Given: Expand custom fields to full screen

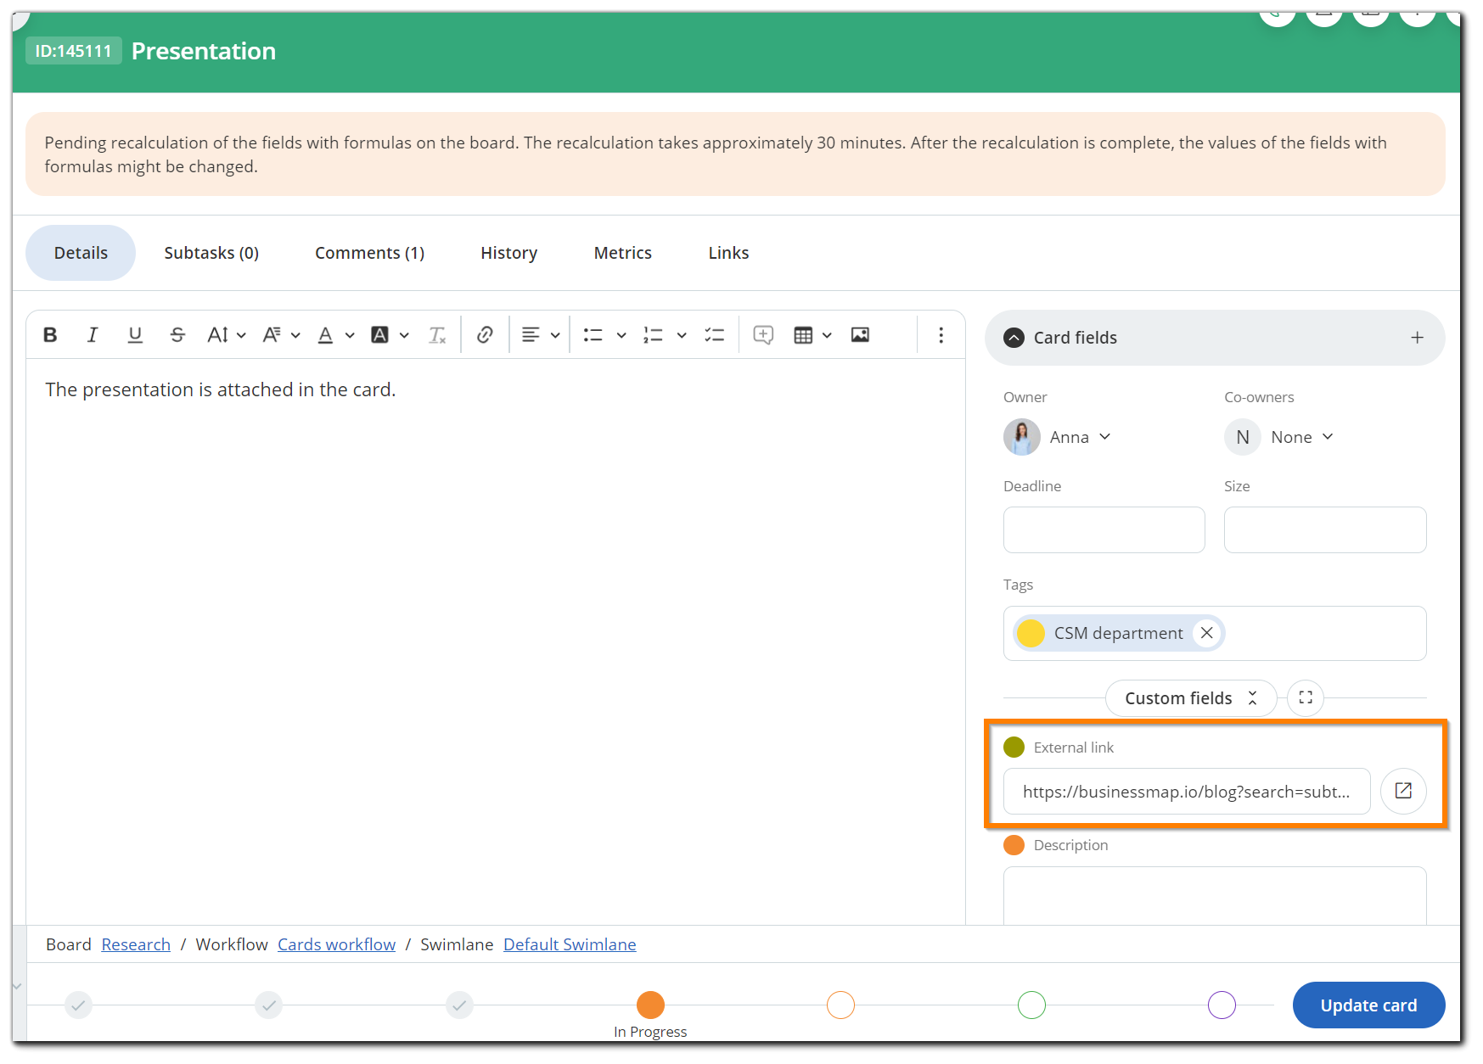Looking at the screenshot, I should (x=1306, y=698).
